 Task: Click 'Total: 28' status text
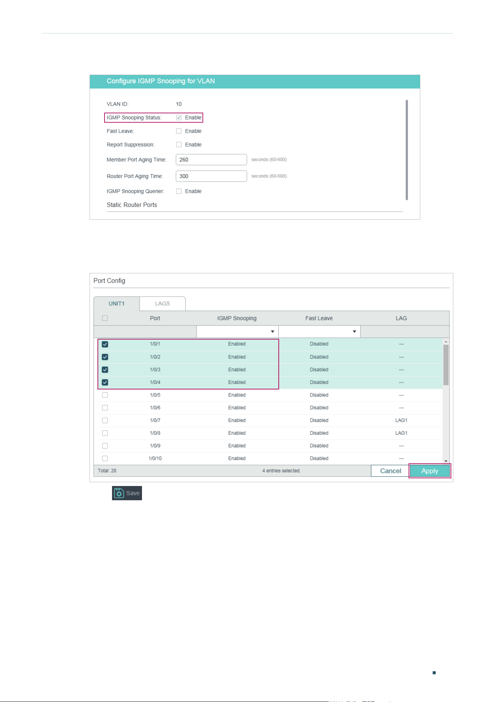click(107, 471)
